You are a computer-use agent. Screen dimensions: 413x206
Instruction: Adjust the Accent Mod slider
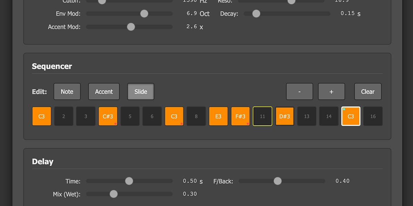click(129, 27)
